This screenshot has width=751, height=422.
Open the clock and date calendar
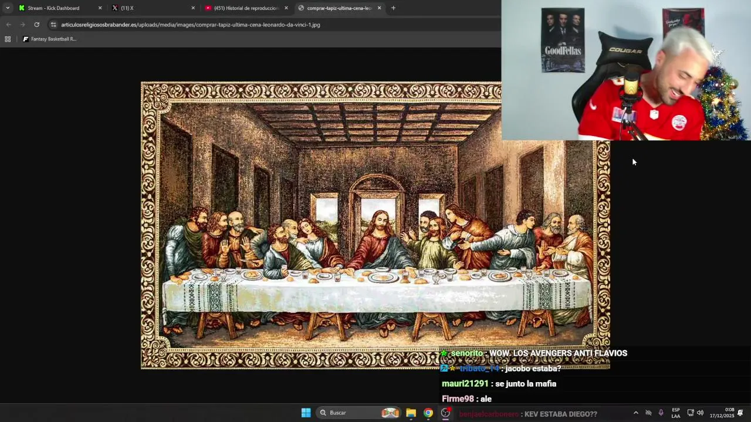pos(722,413)
